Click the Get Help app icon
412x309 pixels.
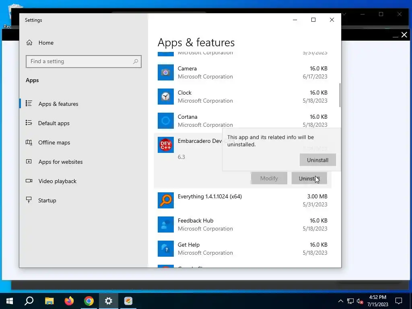[165, 249]
